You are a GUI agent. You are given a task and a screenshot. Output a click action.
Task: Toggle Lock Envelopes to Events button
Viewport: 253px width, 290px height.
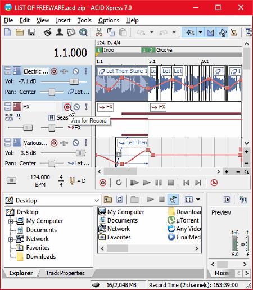tap(223, 33)
